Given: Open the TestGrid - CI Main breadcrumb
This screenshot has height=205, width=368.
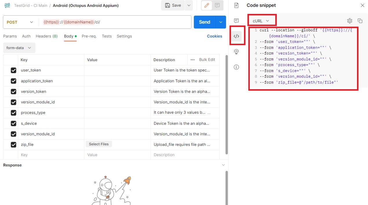Looking at the screenshot, I should tap(31, 6).
